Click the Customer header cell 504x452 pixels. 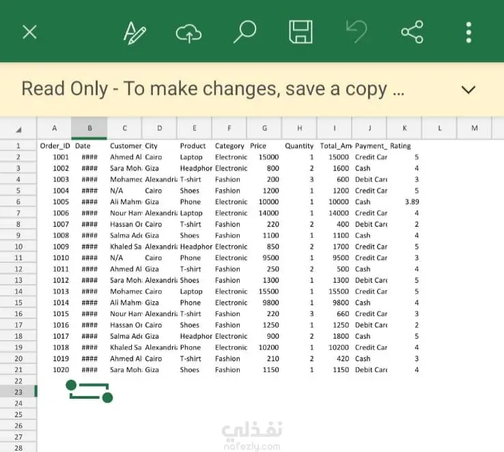(126, 146)
